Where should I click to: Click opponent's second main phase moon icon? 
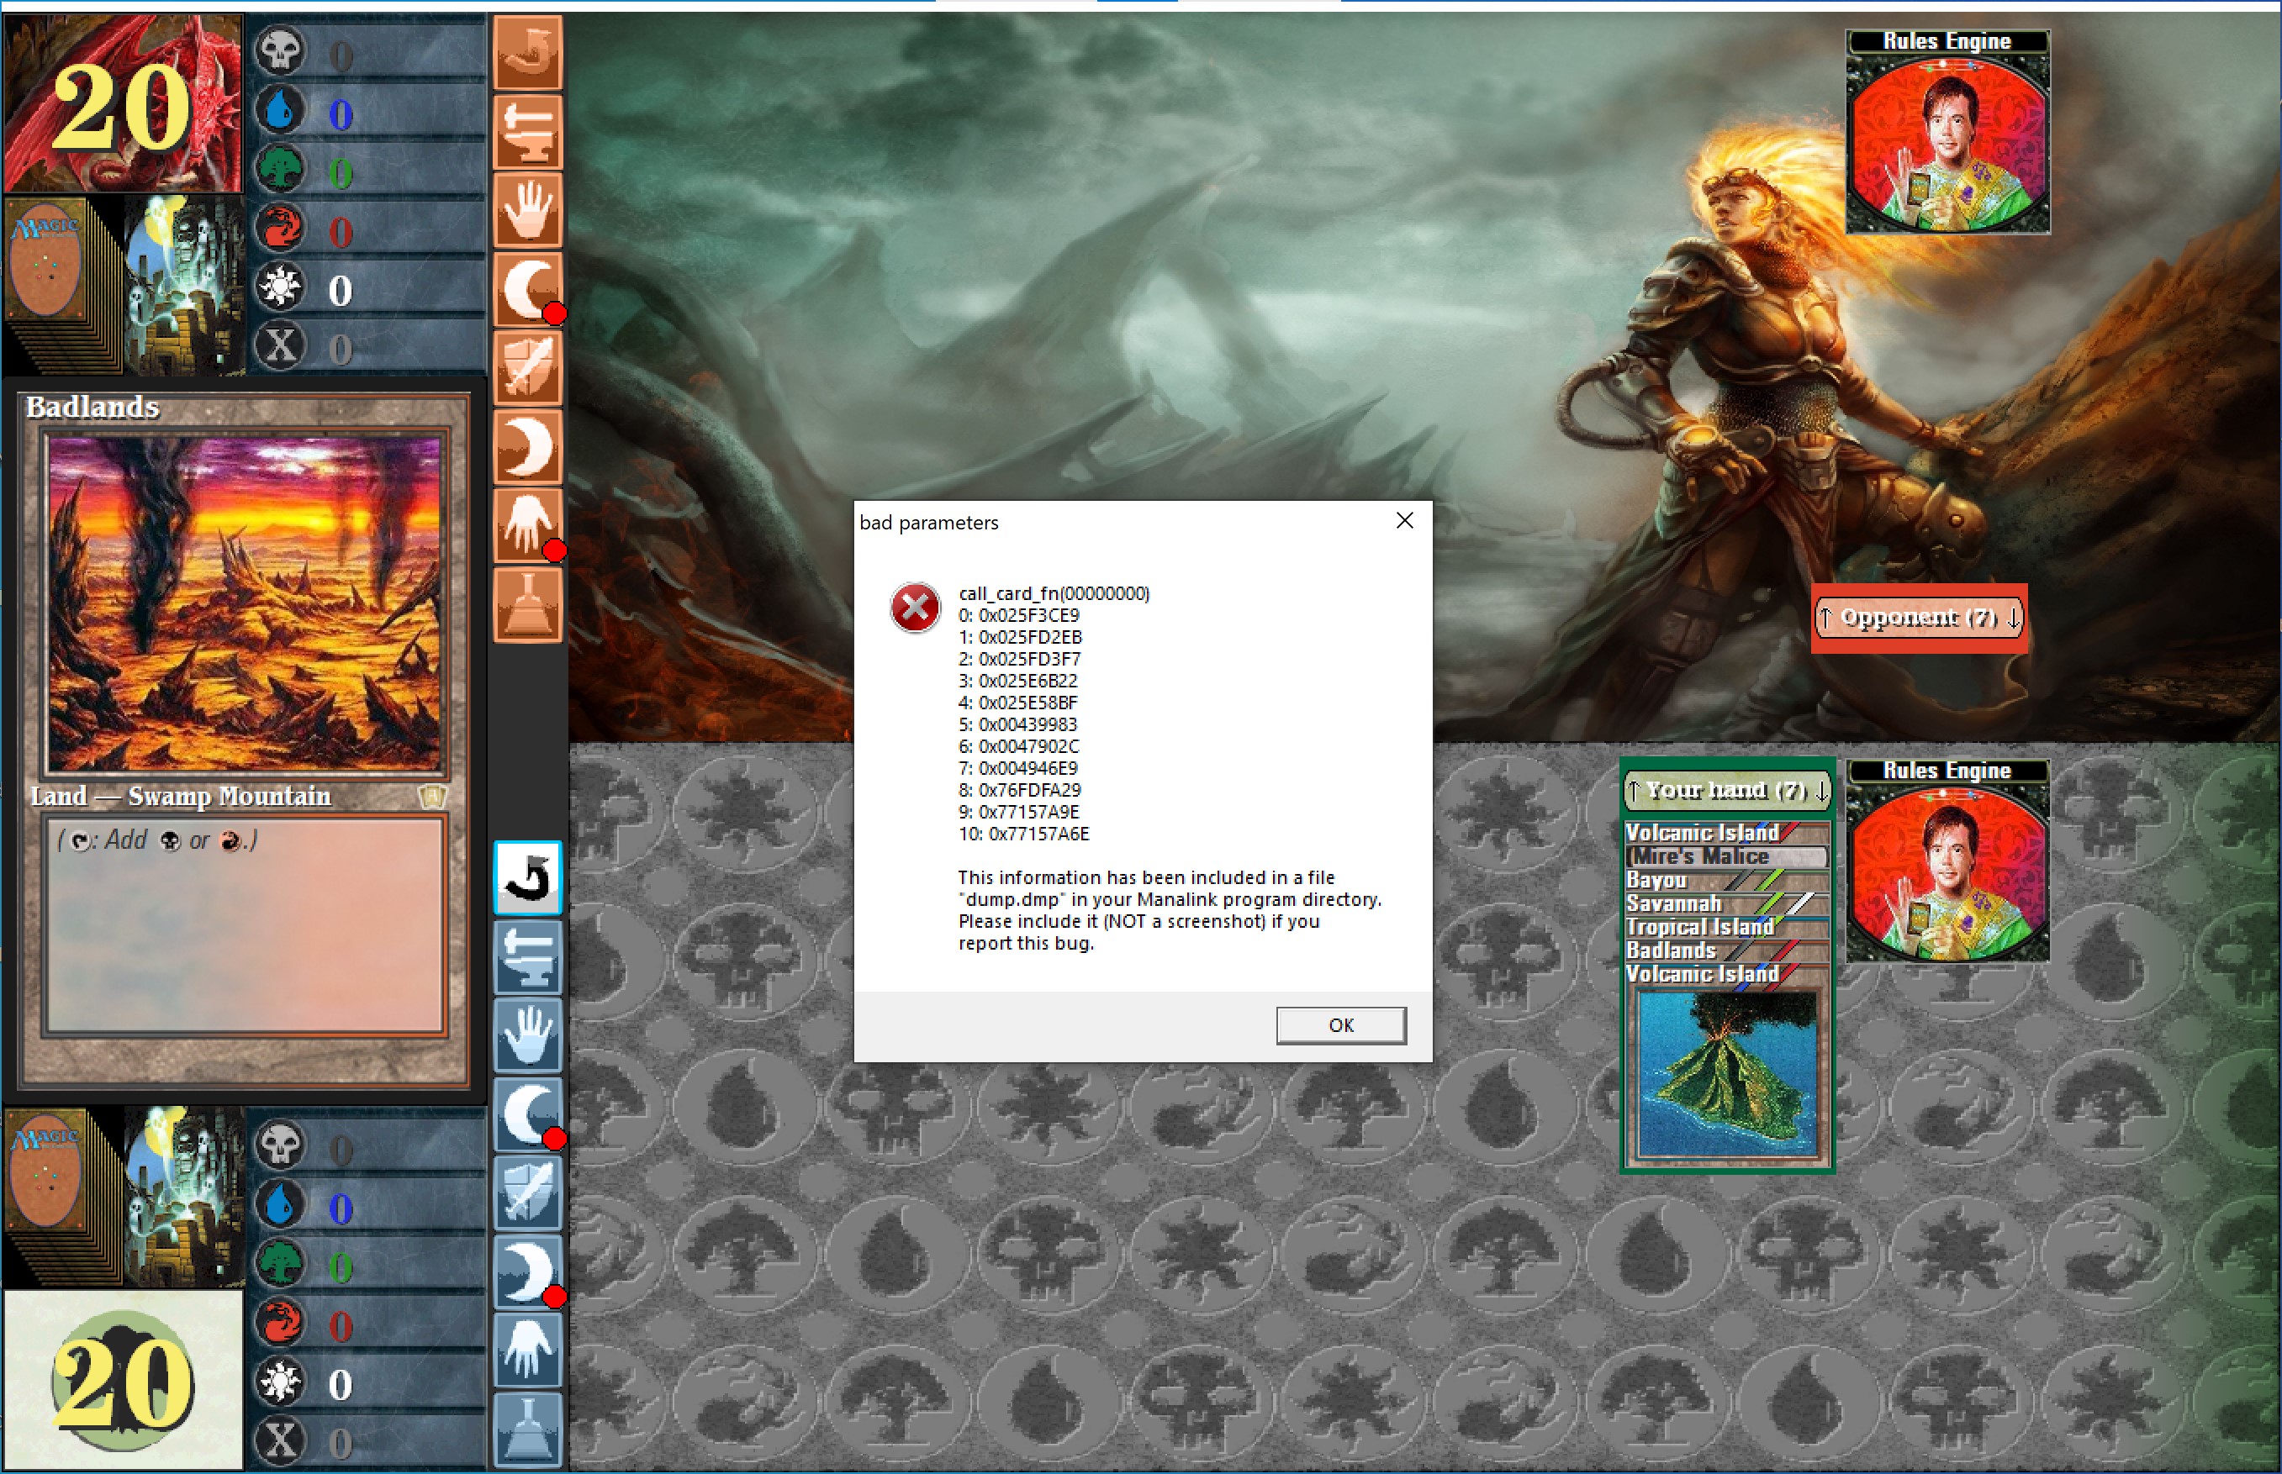click(x=528, y=446)
